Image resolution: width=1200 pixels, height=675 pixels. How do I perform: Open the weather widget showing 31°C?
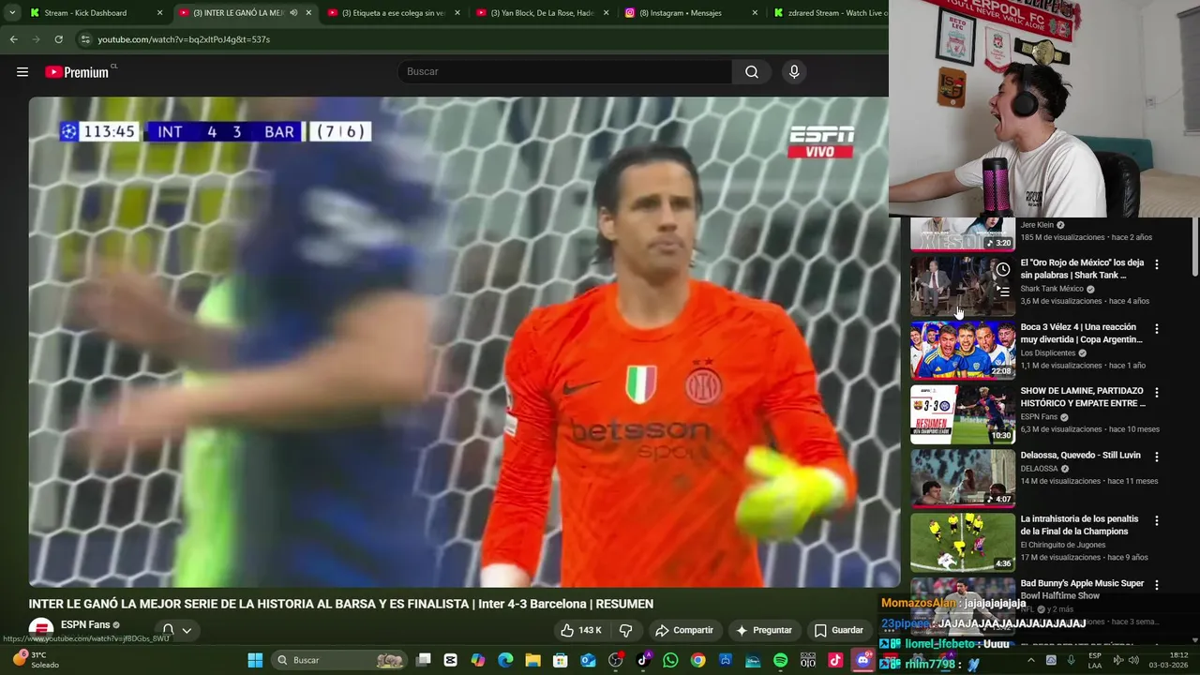click(x=36, y=660)
